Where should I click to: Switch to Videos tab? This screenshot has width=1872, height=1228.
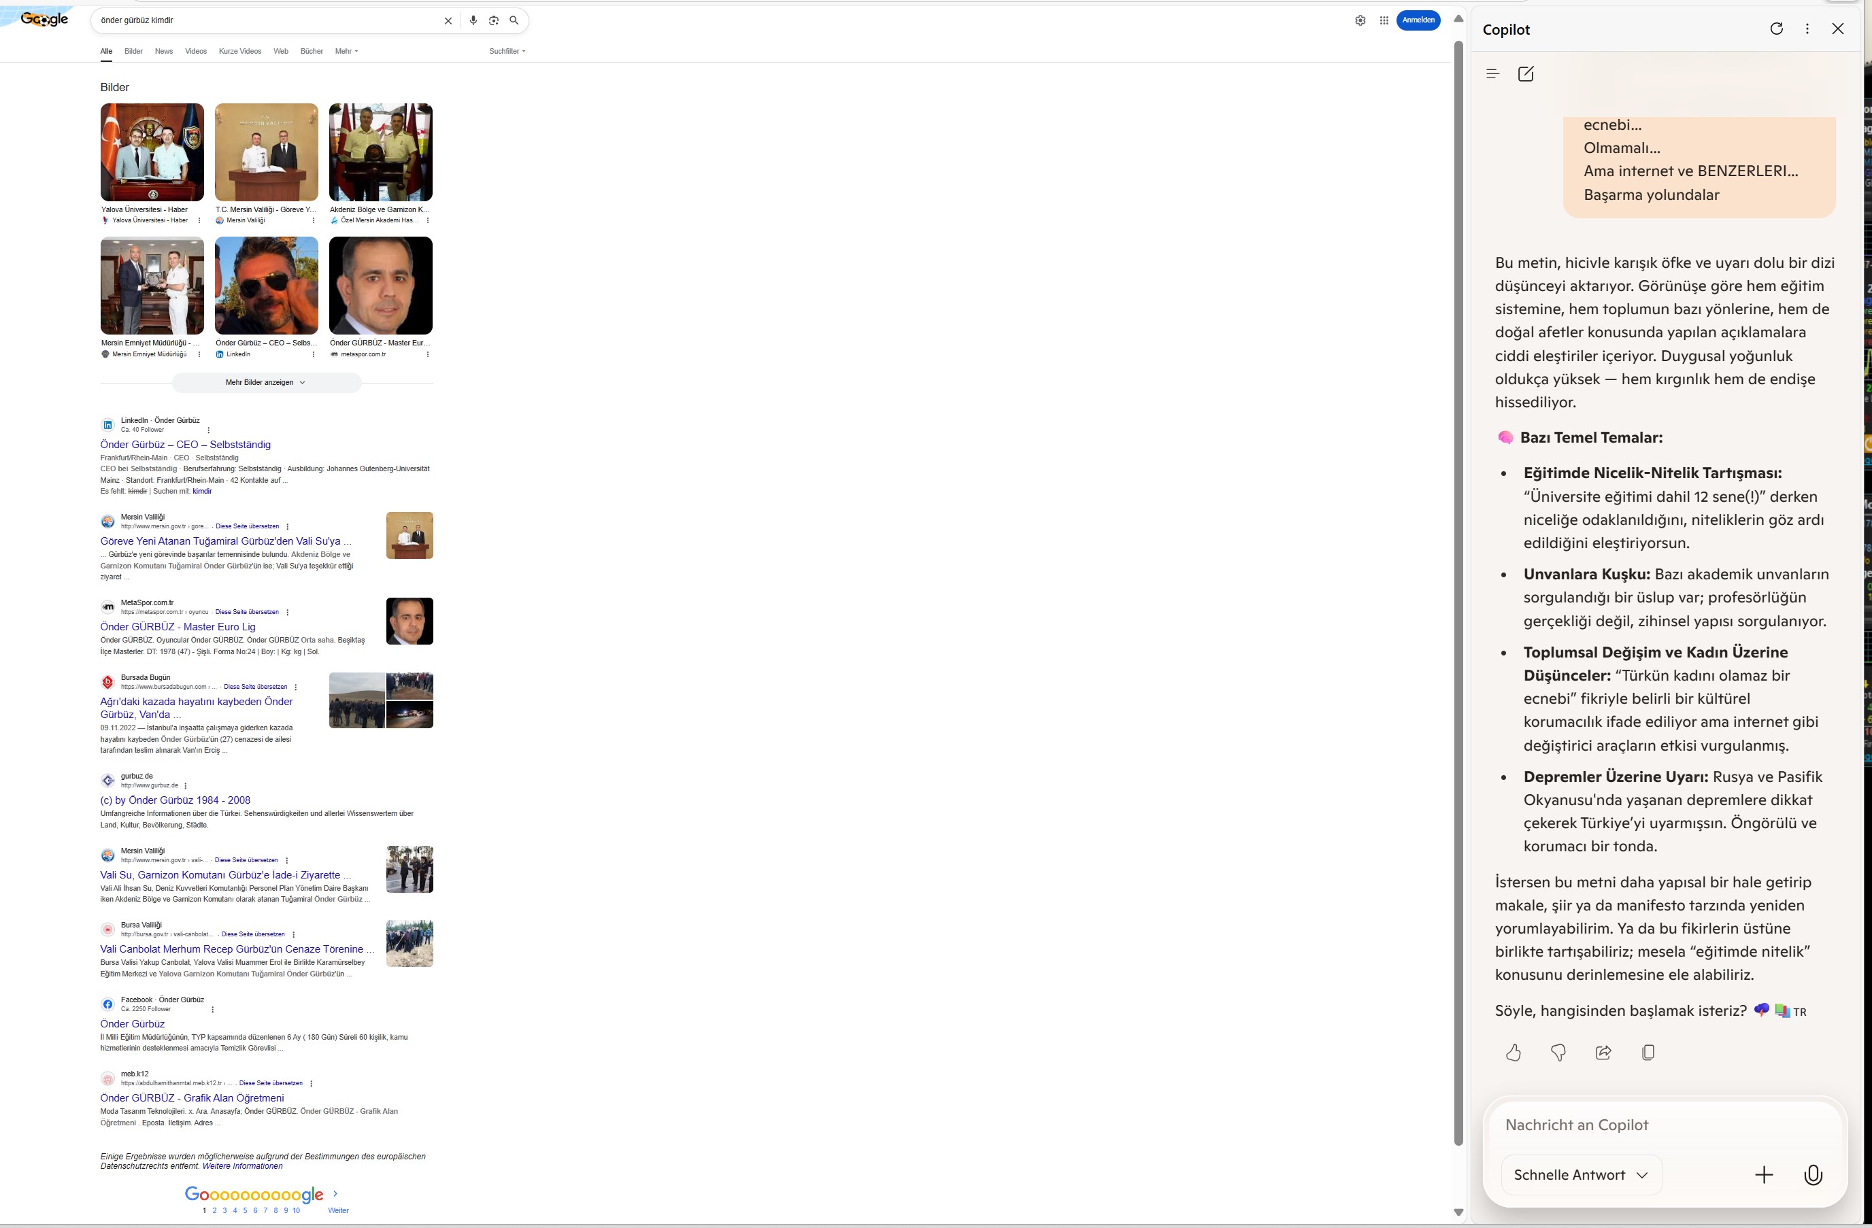coord(196,51)
